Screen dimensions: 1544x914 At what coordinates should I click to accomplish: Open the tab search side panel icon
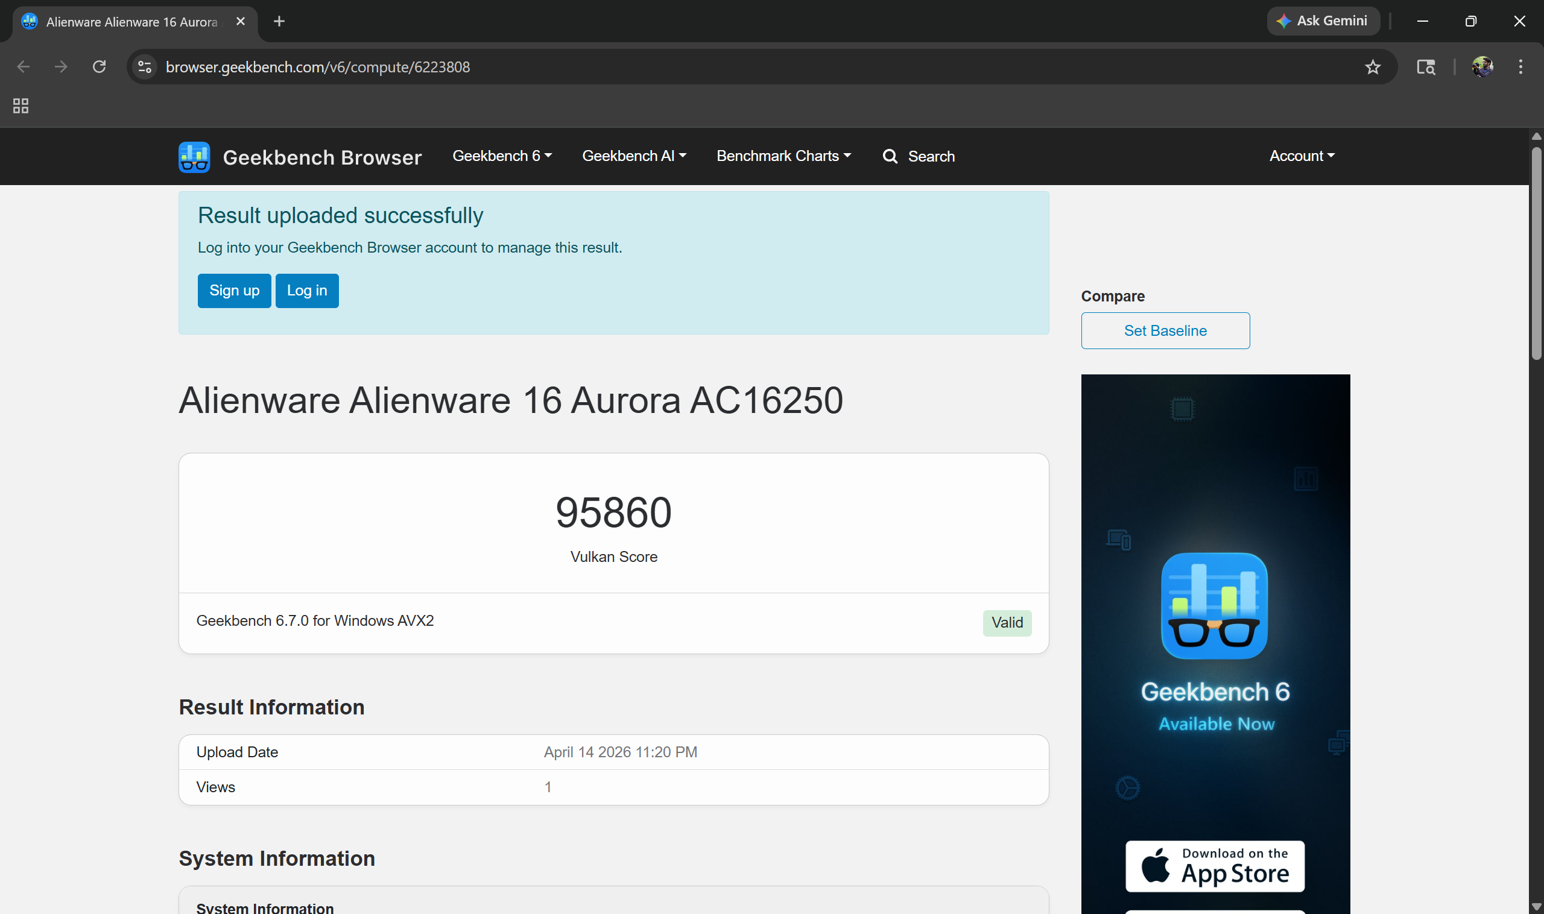click(1426, 66)
